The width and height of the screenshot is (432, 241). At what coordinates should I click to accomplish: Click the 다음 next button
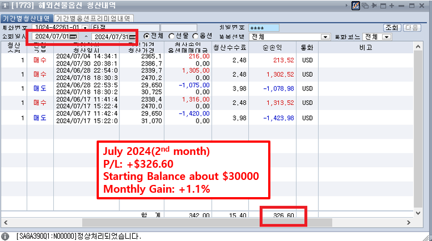pos(412,28)
